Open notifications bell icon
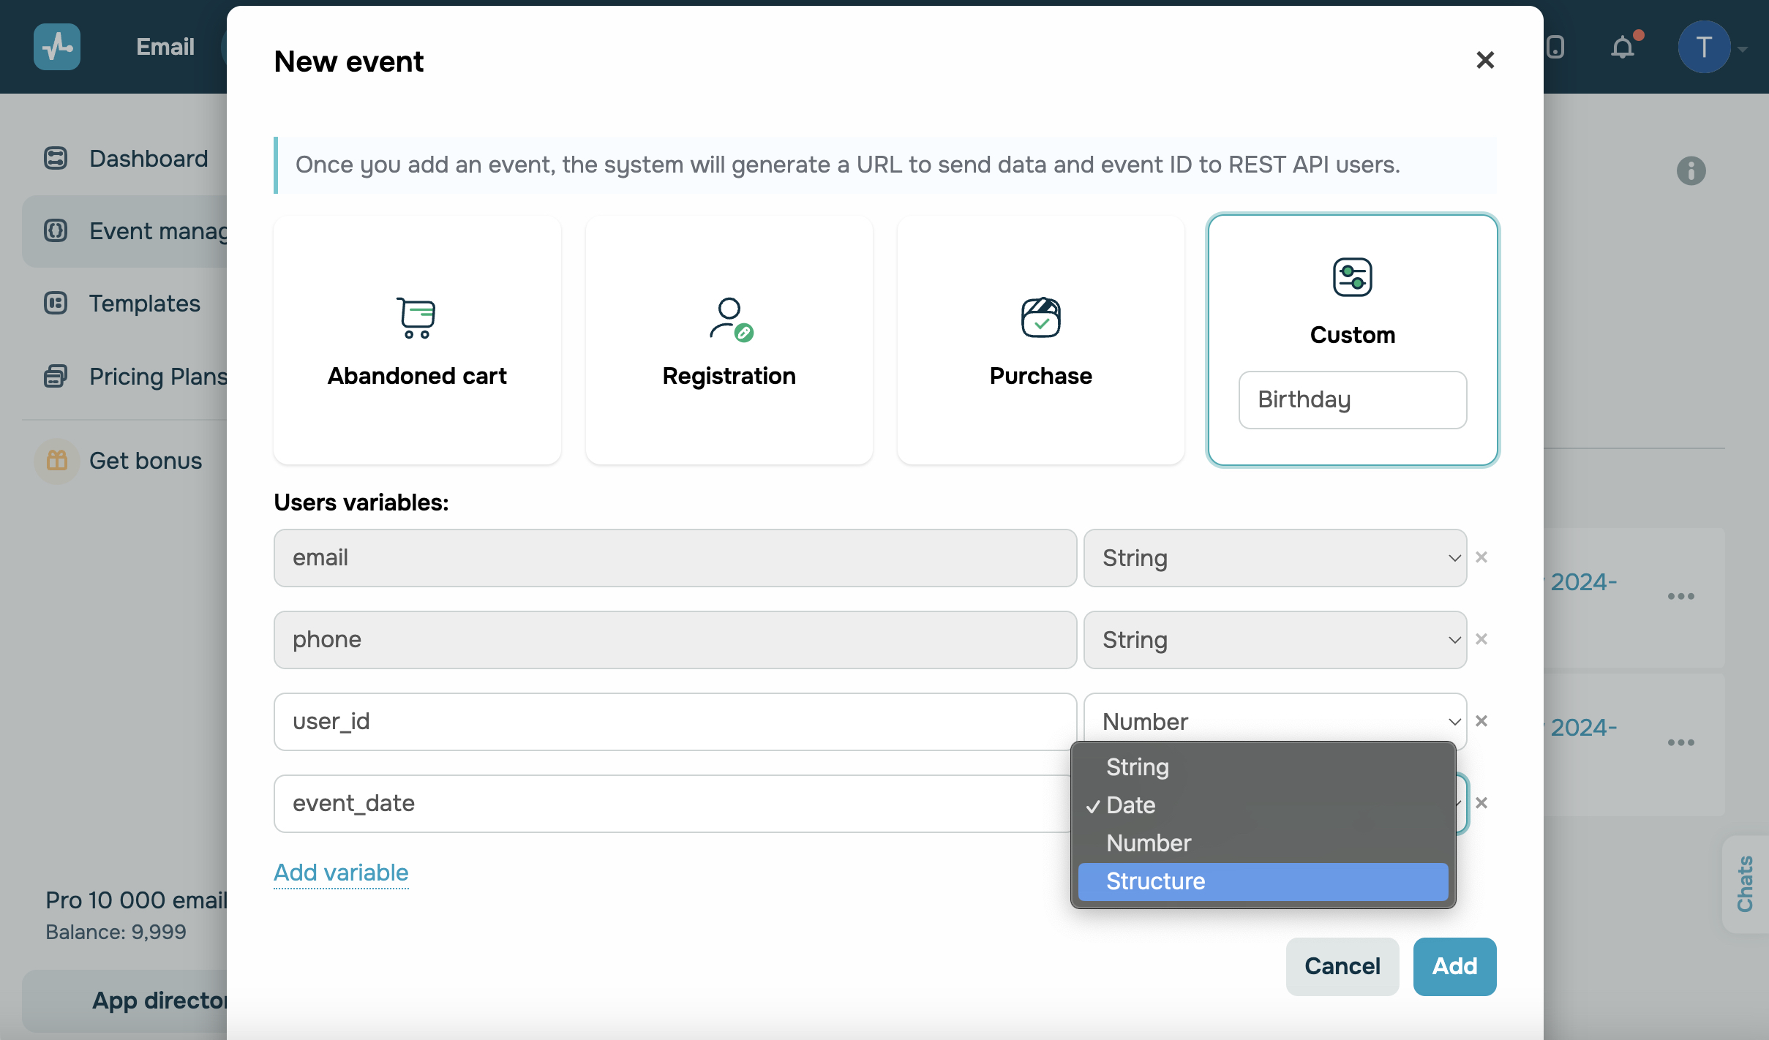Image resolution: width=1769 pixels, height=1040 pixels. 1623,48
